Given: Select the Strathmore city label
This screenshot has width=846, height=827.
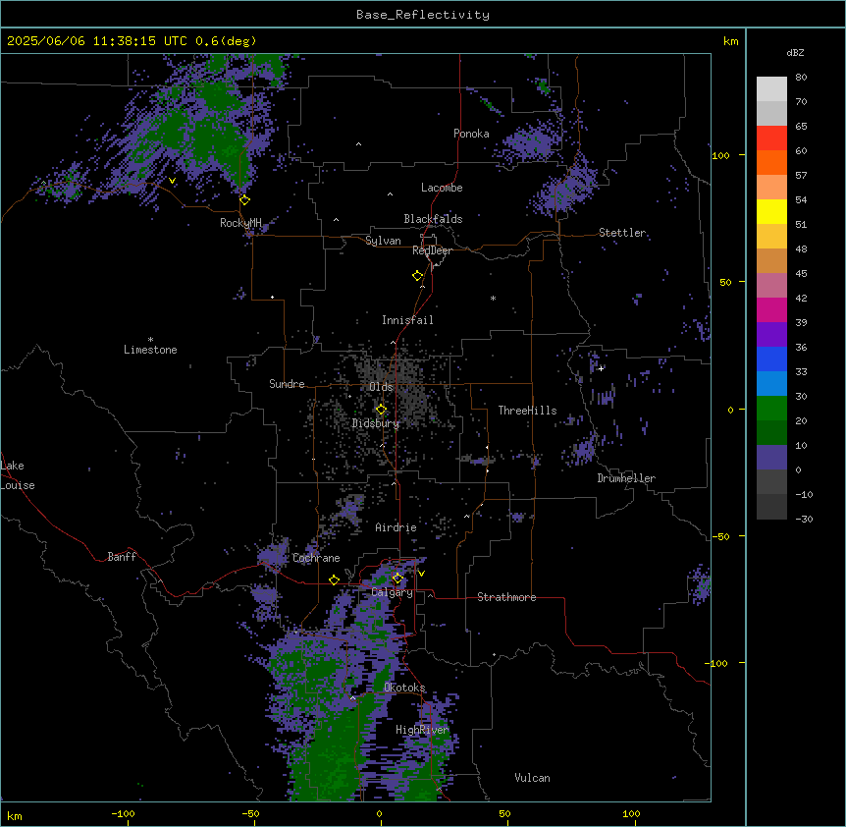Looking at the screenshot, I should (506, 597).
